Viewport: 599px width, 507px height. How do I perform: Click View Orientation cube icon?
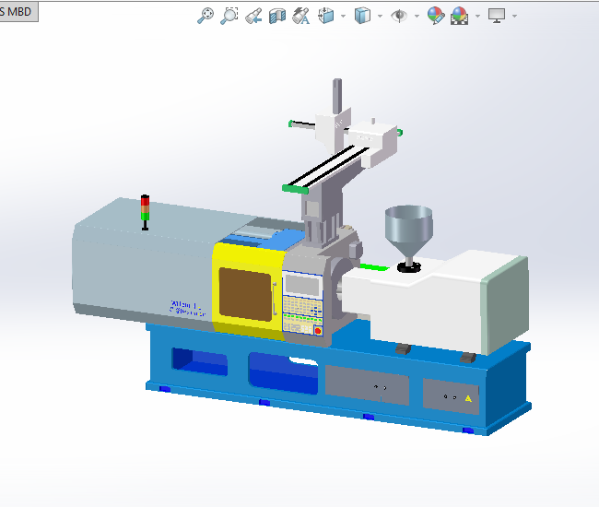pyautogui.click(x=326, y=16)
